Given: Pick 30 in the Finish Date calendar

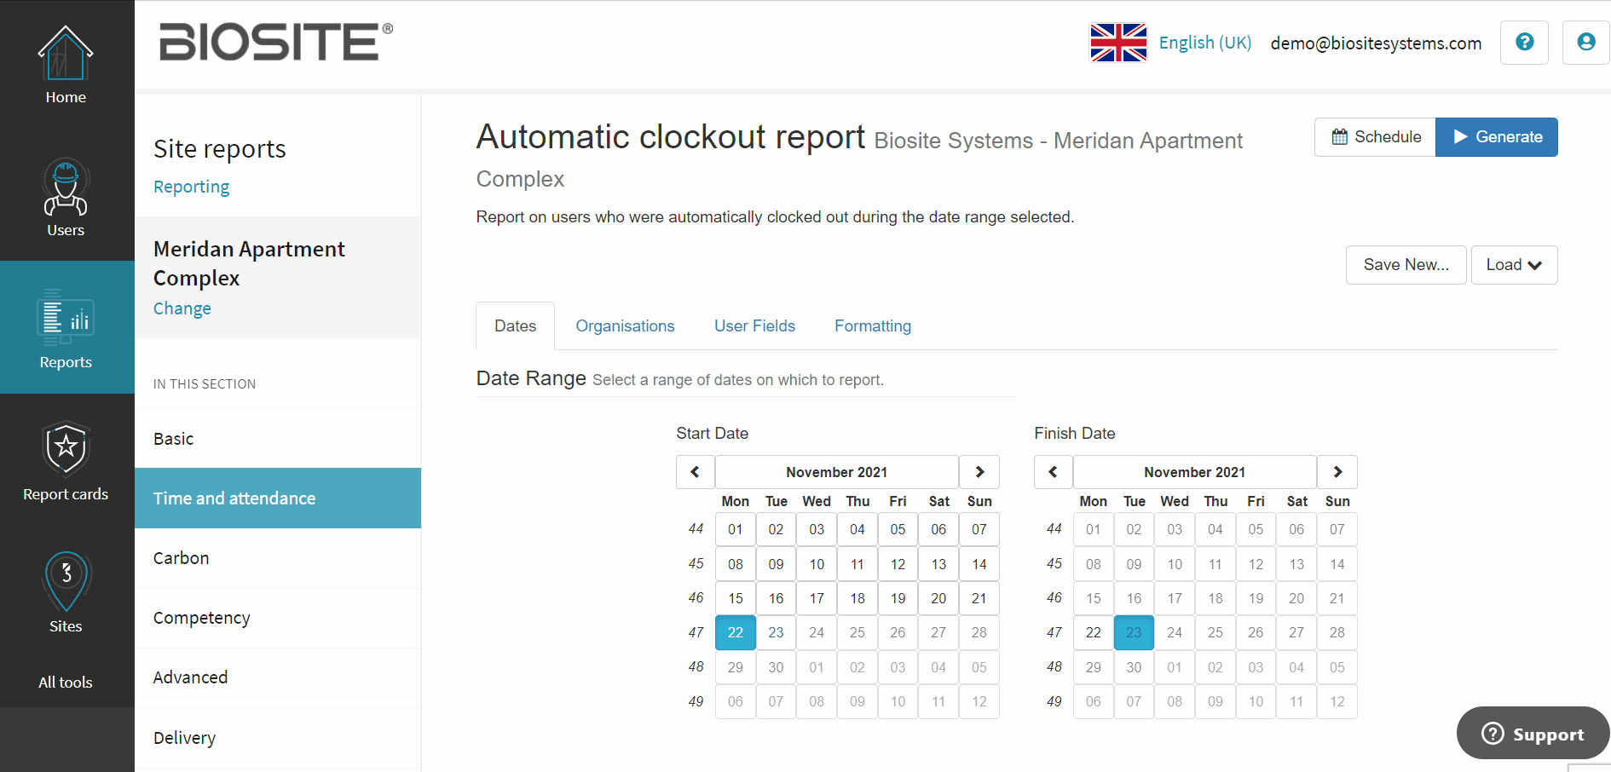Looking at the screenshot, I should click(x=1134, y=667).
